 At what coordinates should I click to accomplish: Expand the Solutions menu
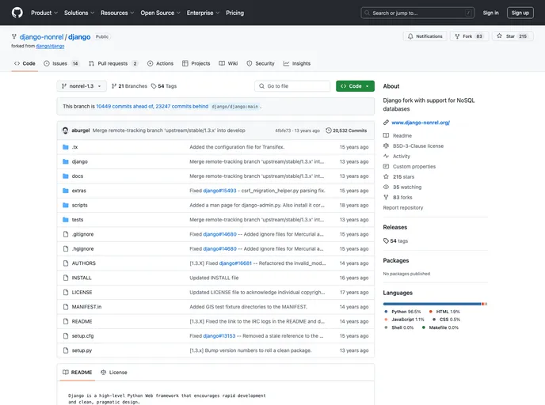tap(79, 13)
